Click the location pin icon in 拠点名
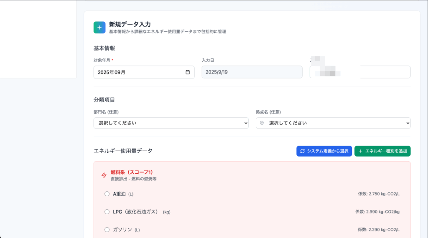Screen dimensions: 428x238 pos(262,123)
